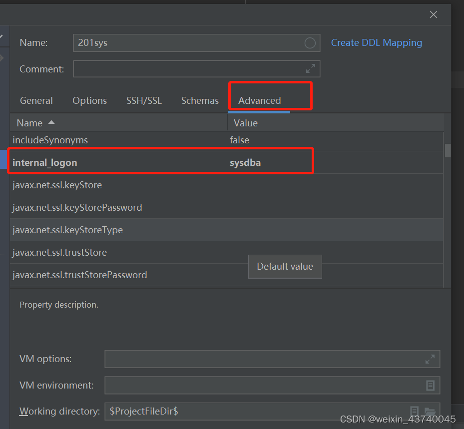The height and width of the screenshot is (429, 464).
Task: Open Create DDL Mapping link
Action: (x=376, y=43)
